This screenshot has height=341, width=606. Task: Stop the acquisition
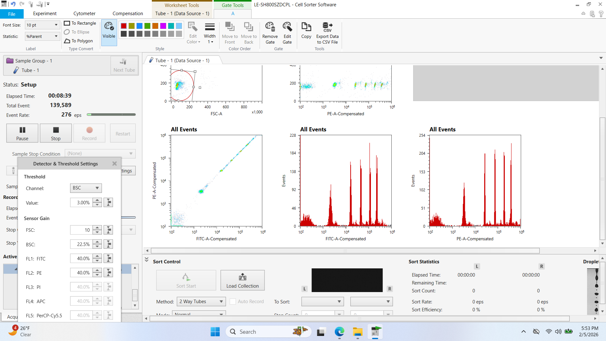coord(56,133)
